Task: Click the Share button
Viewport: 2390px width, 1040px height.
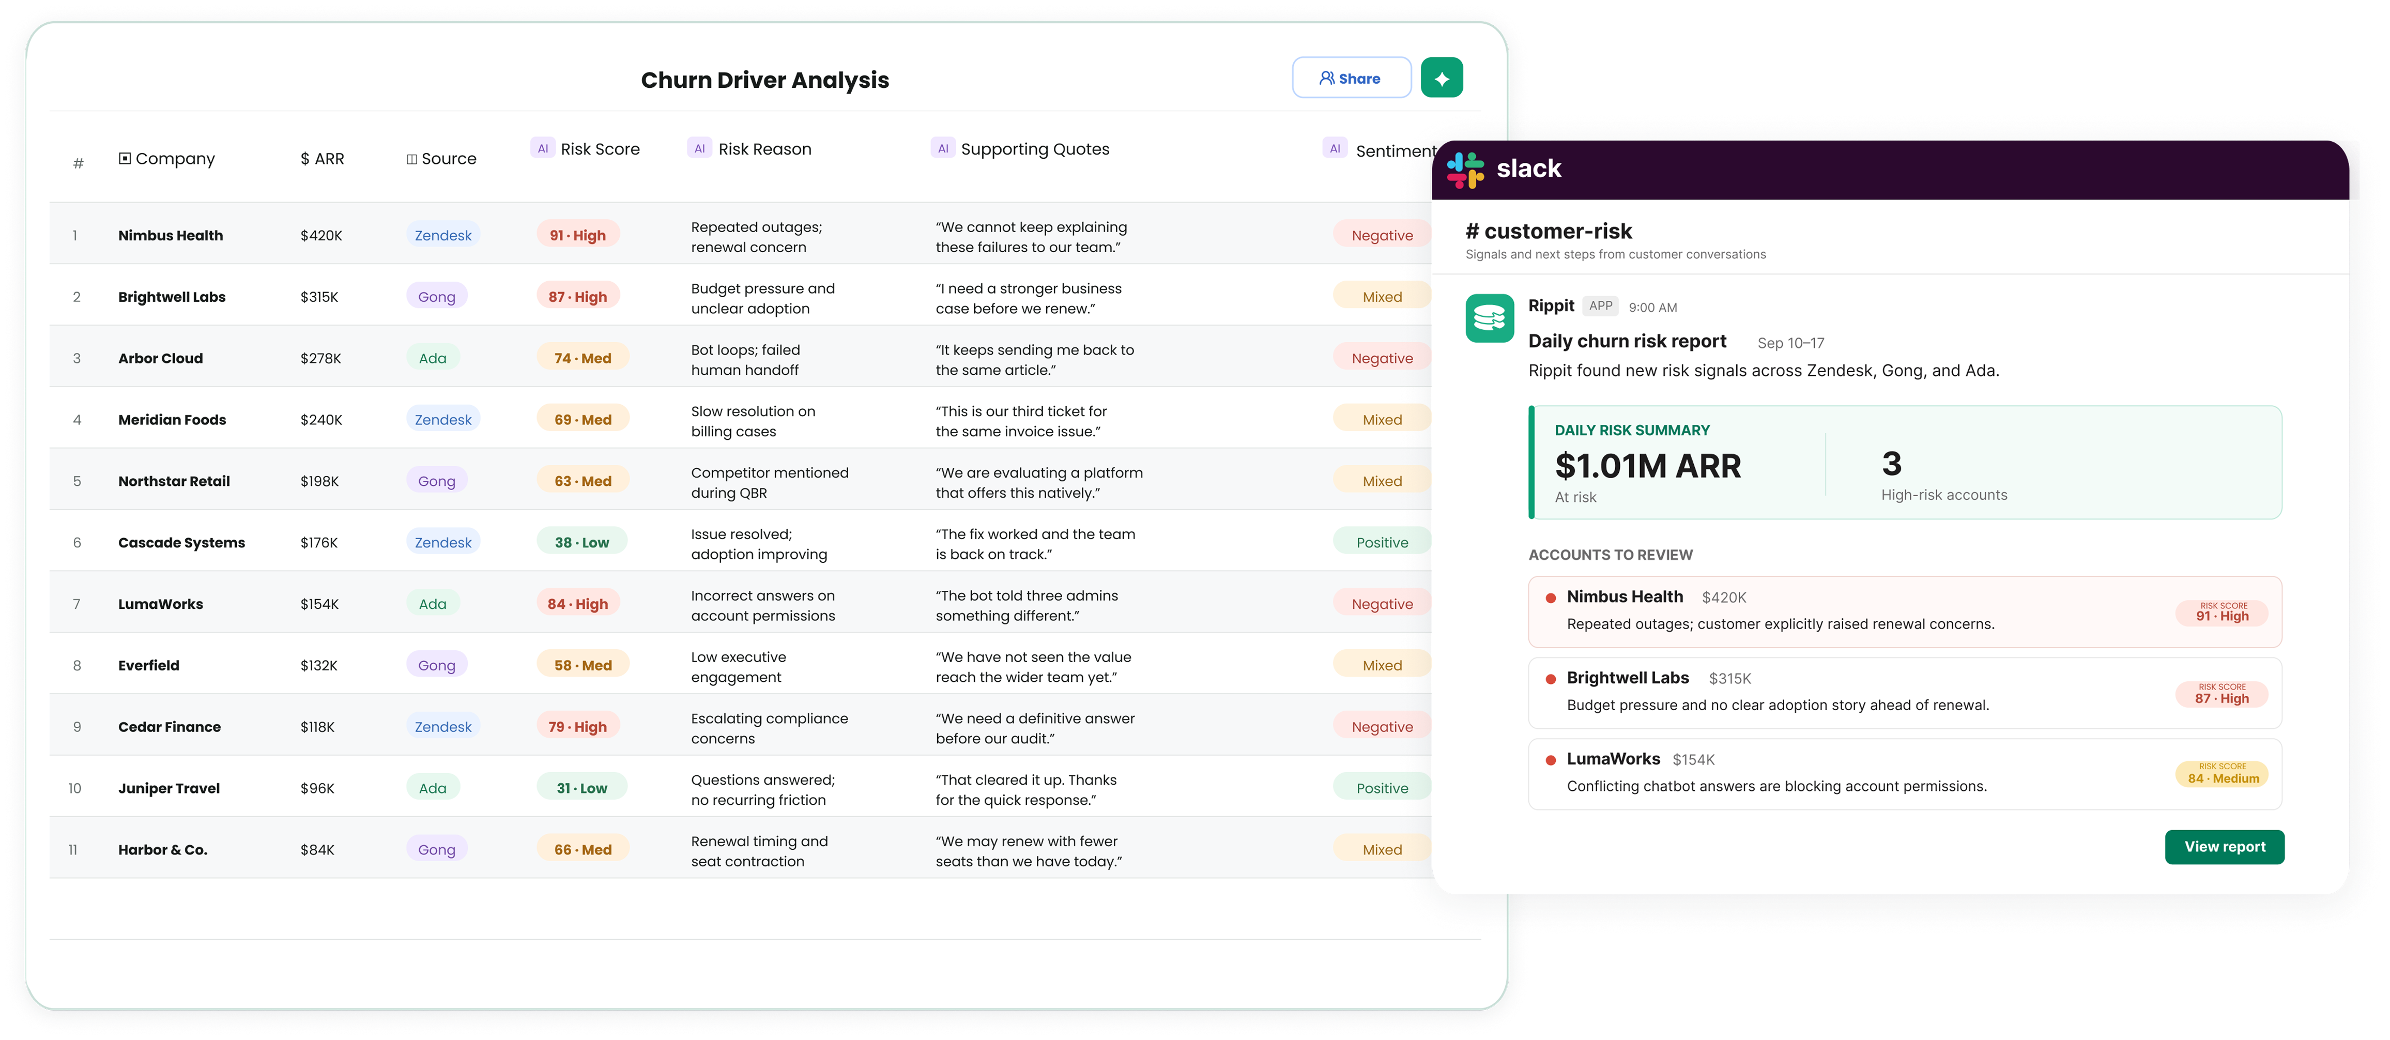Action: click(1351, 78)
